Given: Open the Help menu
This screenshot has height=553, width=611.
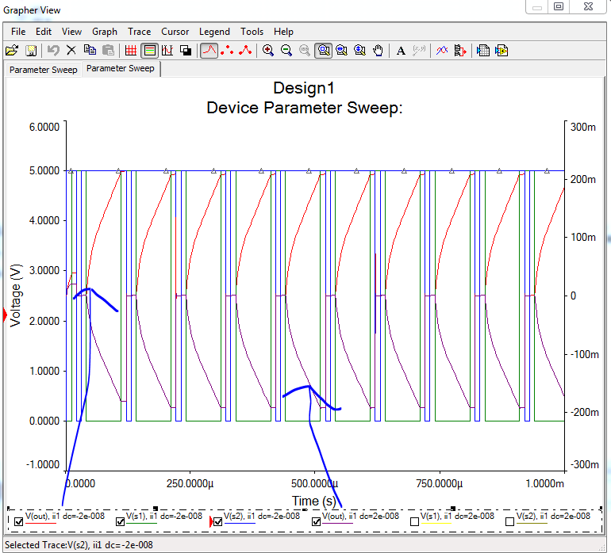Looking at the screenshot, I should pyautogui.click(x=283, y=32).
